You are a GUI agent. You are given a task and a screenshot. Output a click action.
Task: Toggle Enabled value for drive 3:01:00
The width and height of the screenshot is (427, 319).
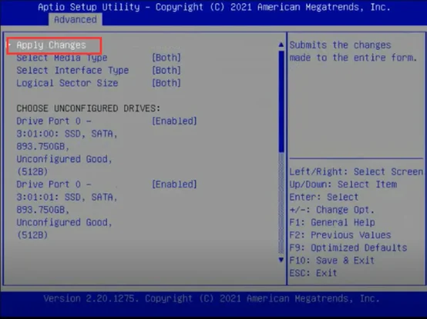click(x=174, y=121)
